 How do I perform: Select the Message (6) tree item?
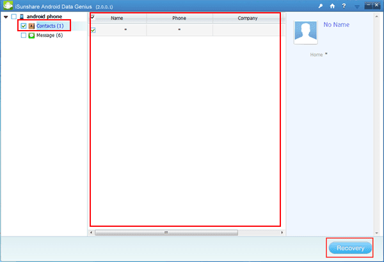click(x=49, y=36)
